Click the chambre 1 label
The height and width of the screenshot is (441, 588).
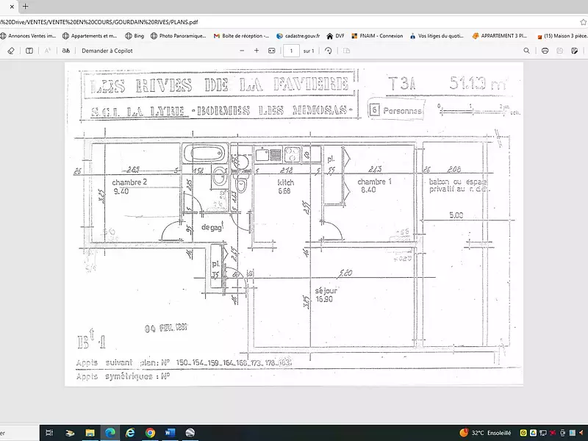(374, 182)
